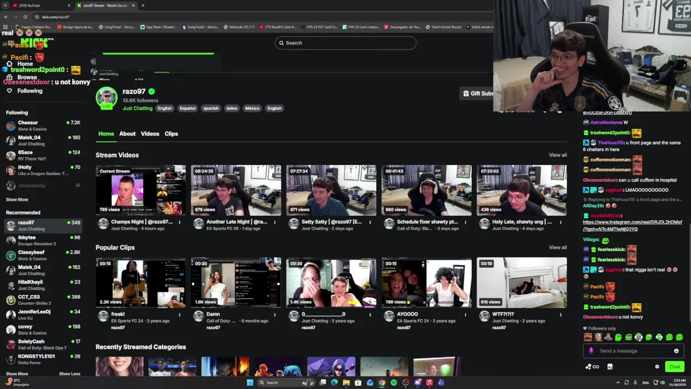Play the WTF?!?!? clip thumbnail
This screenshot has width=691, height=389.
[x=521, y=283]
